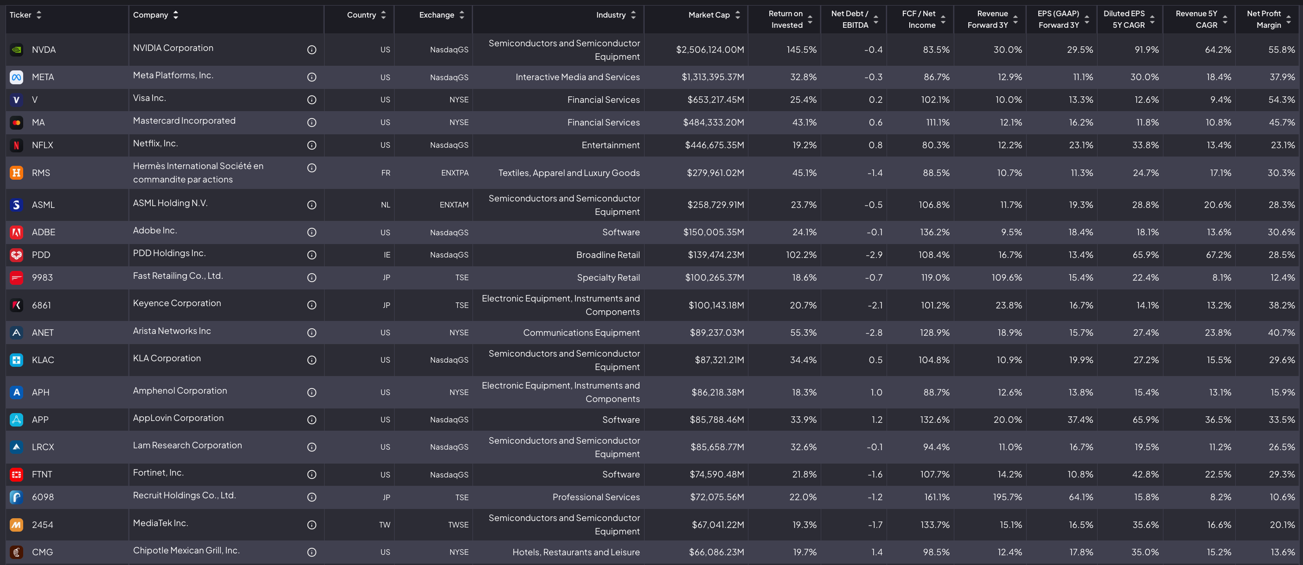Click the Meta company logo icon
1303x565 pixels.
(x=17, y=77)
